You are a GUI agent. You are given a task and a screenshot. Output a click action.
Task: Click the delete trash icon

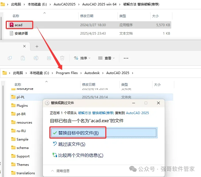(62, 58)
